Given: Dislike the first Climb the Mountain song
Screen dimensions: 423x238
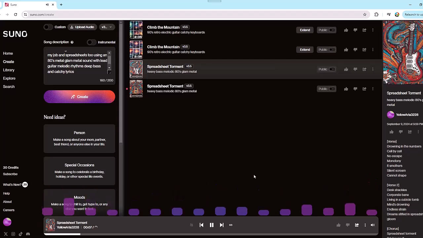Looking at the screenshot, I should 355,30.
